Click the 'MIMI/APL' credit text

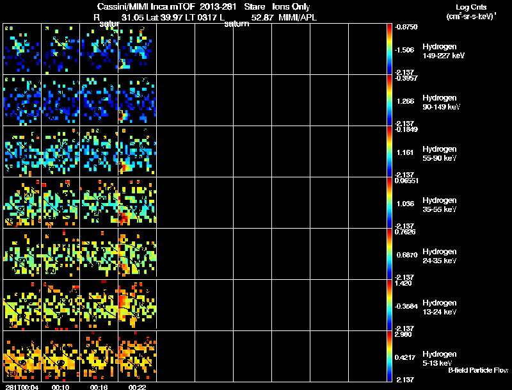click(298, 18)
